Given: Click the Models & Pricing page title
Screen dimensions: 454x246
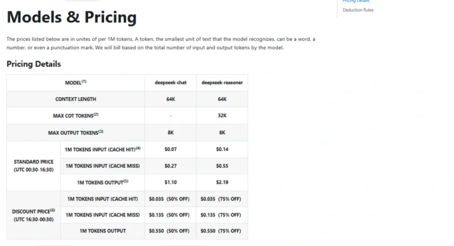Looking at the screenshot, I should (x=72, y=17).
